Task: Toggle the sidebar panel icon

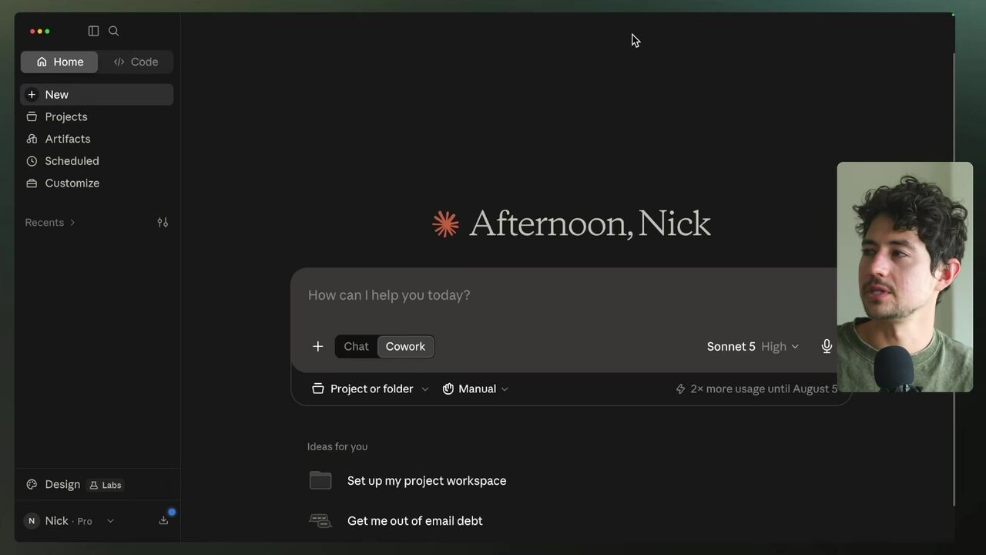Action: (93, 31)
